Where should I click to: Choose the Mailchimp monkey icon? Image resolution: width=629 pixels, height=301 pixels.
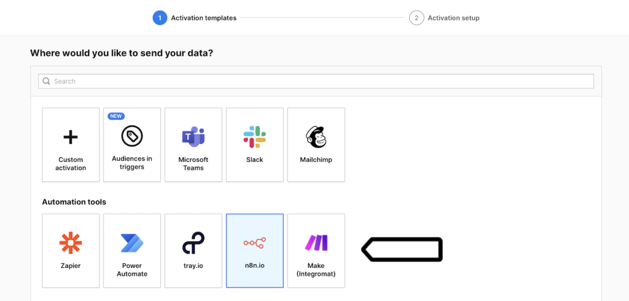pos(316,136)
